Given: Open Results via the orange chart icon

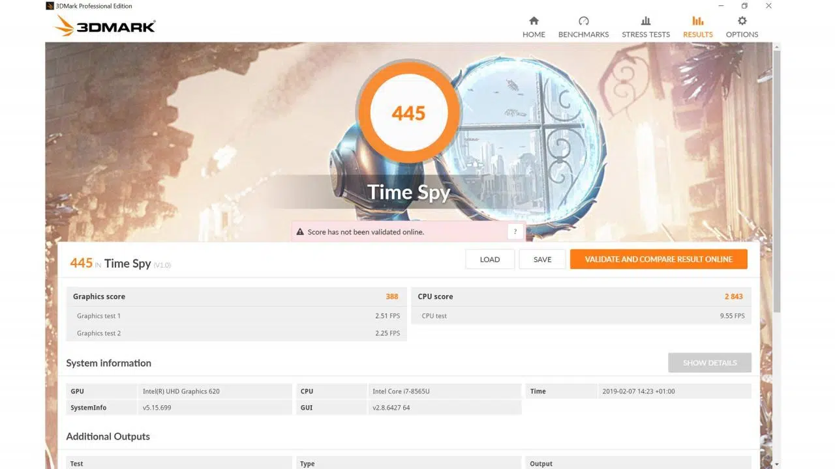Looking at the screenshot, I should pos(698,21).
